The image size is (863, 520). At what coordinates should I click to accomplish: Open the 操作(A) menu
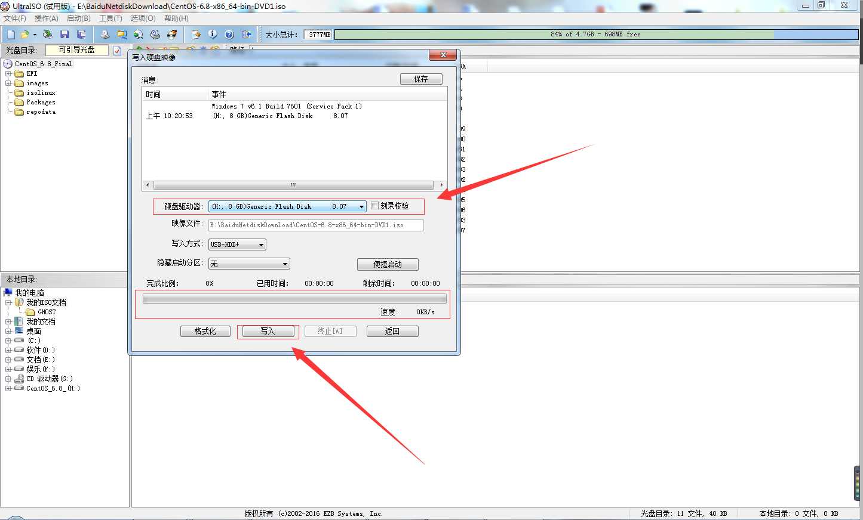[47, 18]
